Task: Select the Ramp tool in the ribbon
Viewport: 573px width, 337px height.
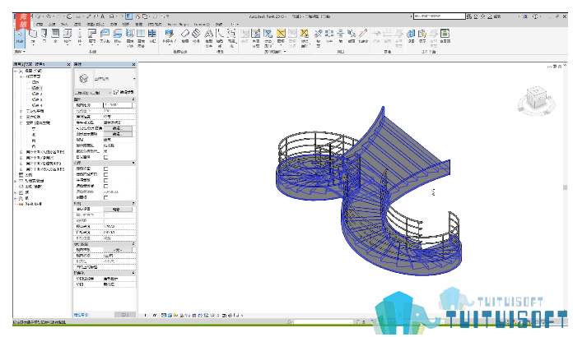Action: (185, 36)
